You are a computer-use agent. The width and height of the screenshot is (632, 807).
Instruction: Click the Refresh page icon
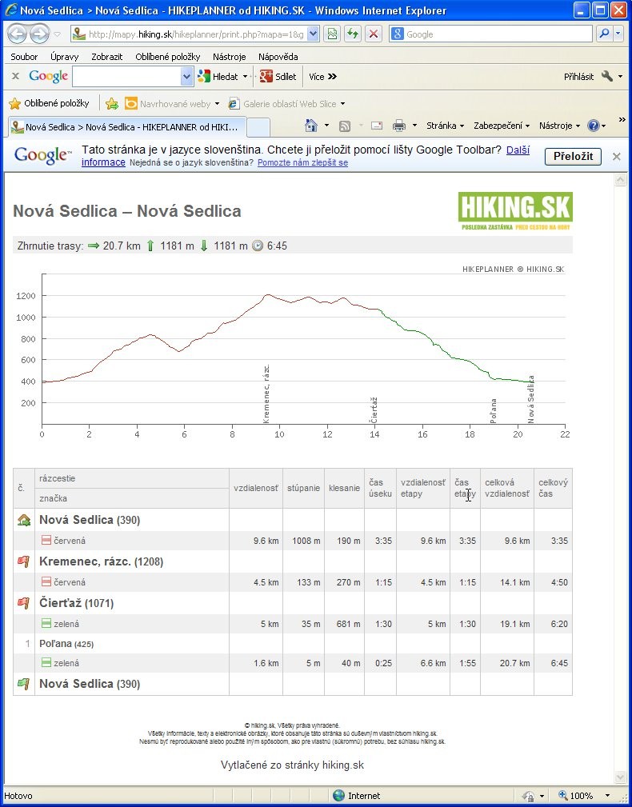[352, 34]
